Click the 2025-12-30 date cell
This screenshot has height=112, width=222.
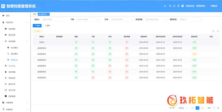pyautogui.click(x=144, y=66)
